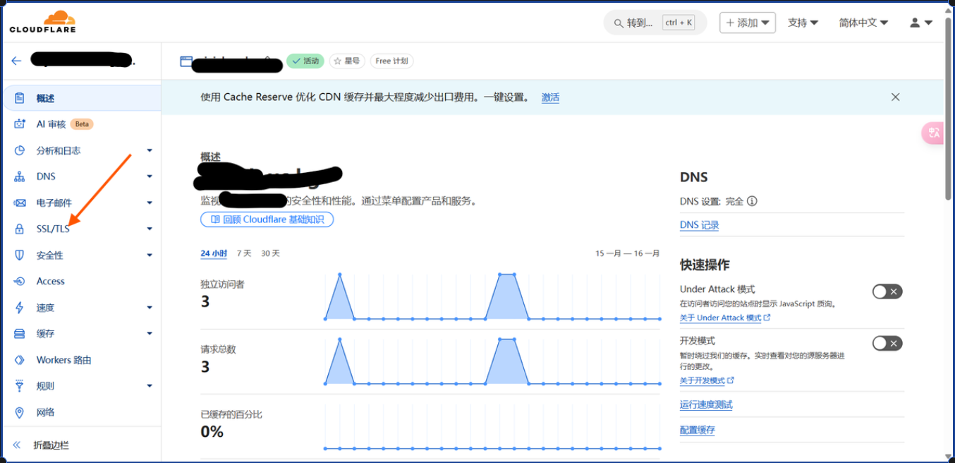Click 回顾 Cloudflare 基础知识 button
Screen dimensions: 955x463
(267, 220)
